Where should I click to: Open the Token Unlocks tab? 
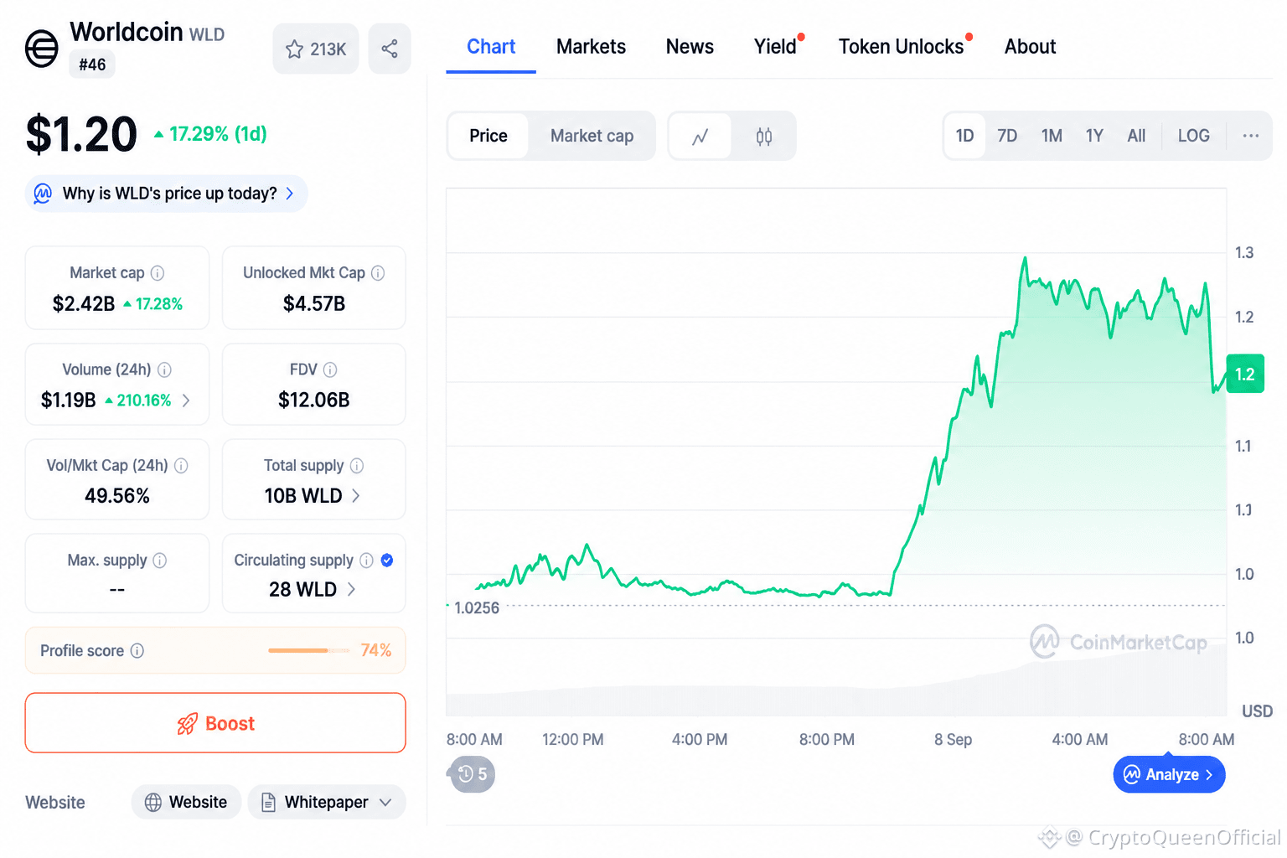902,47
